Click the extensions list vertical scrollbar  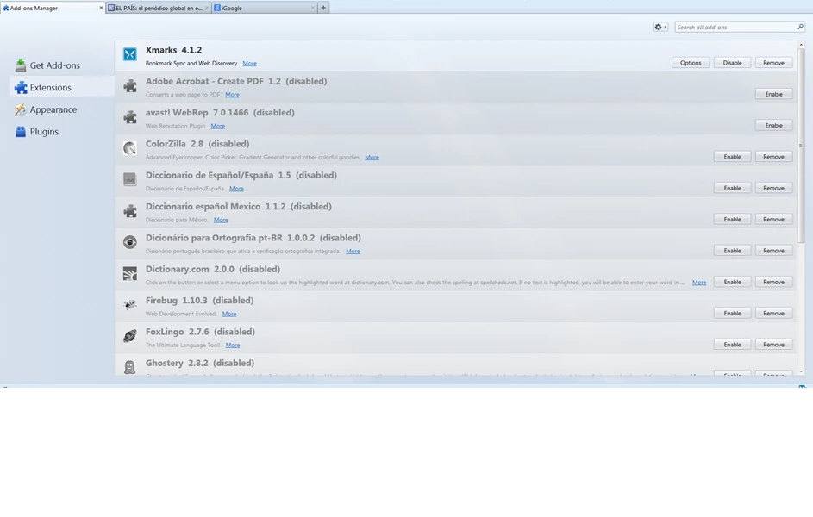(801, 146)
